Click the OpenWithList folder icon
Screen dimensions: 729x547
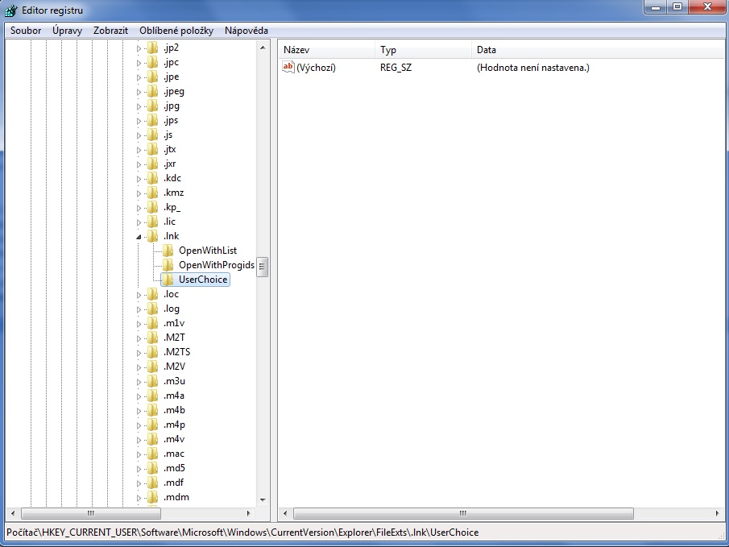168,251
